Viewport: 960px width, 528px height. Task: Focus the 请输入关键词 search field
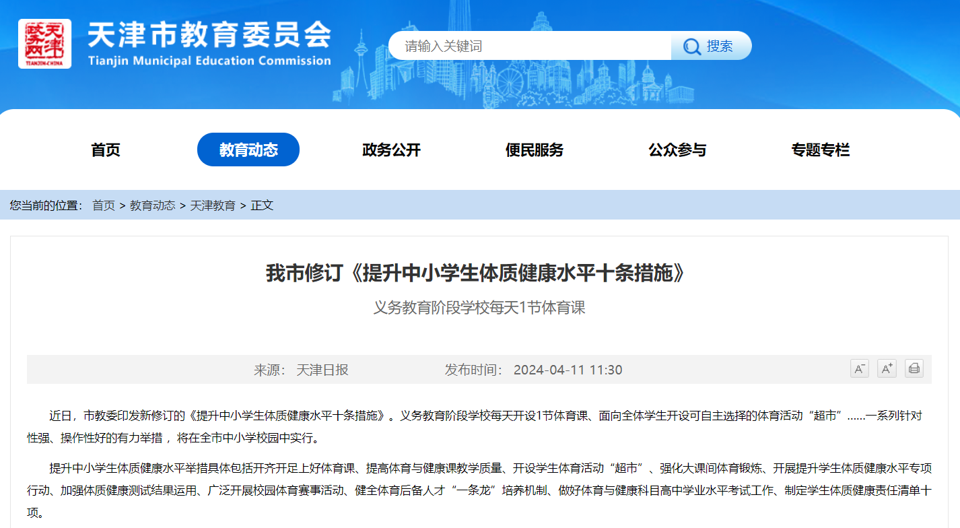click(x=532, y=46)
